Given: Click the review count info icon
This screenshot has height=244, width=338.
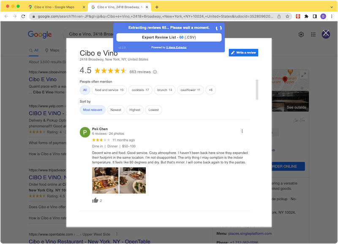Looking at the screenshot, I should point(155,72).
